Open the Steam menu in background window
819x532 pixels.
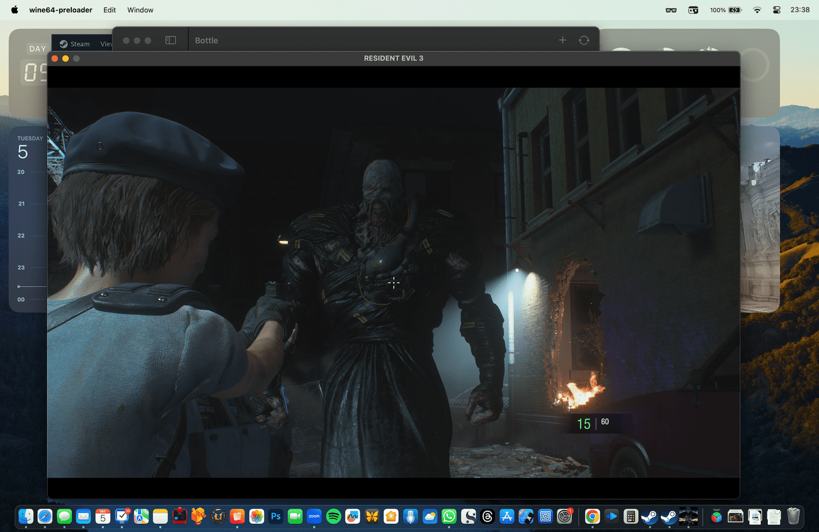pyautogui.click(x=75, y=44)
